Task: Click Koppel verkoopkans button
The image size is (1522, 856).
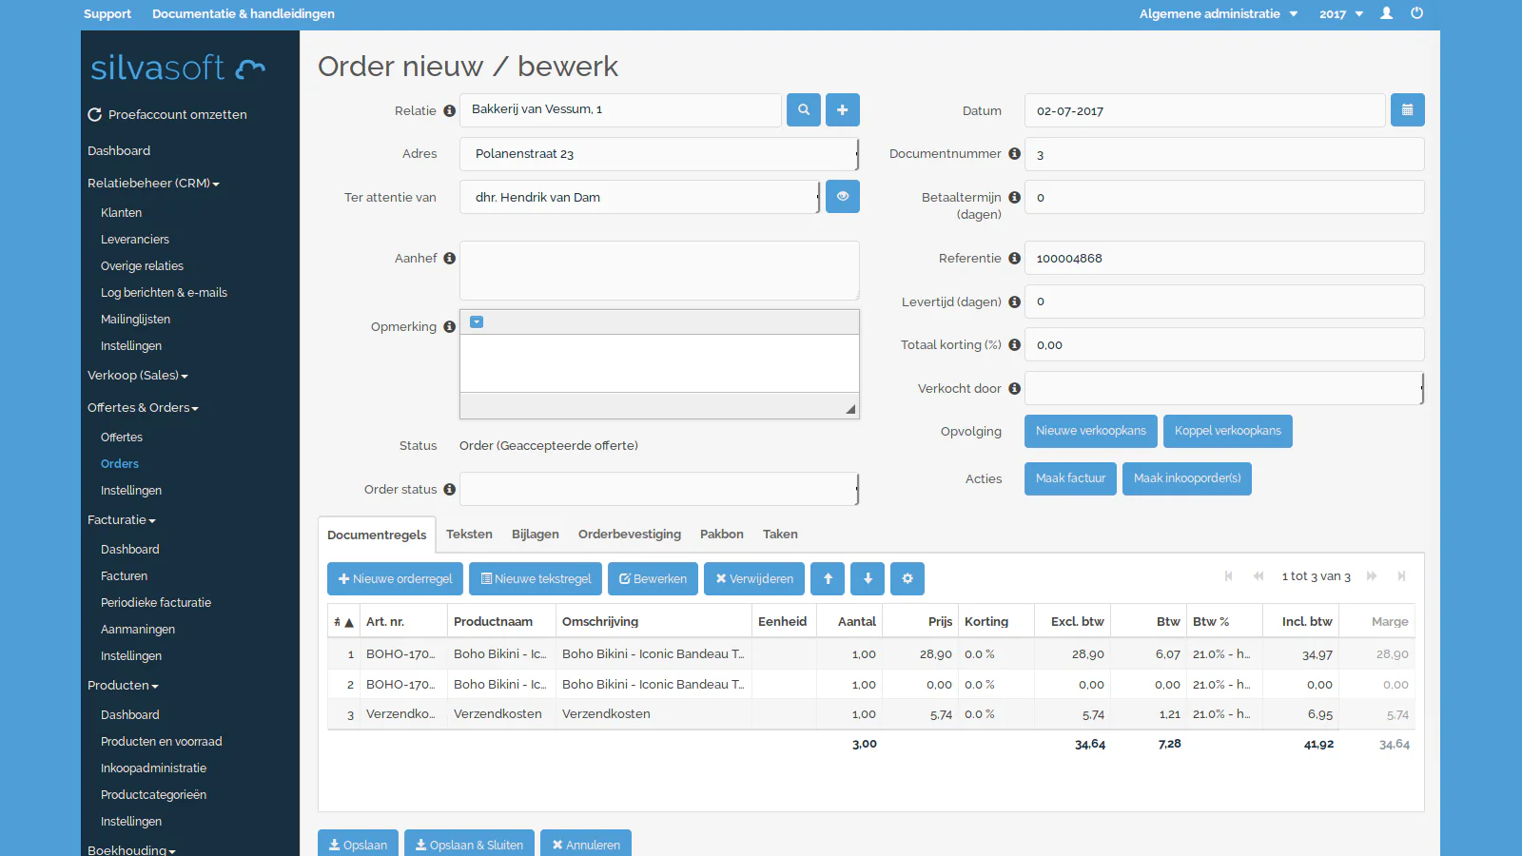Action: tap(1228, 431)
